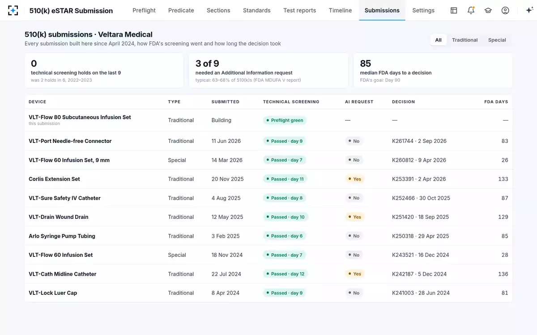Open VLT-Lock Luer Cap submission
The width and height of the screenshot is (537, 335).
point(268,293)
